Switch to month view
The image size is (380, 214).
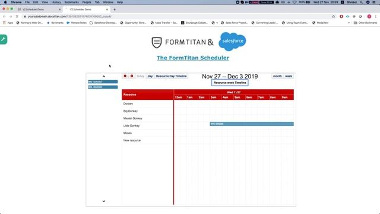277,76
